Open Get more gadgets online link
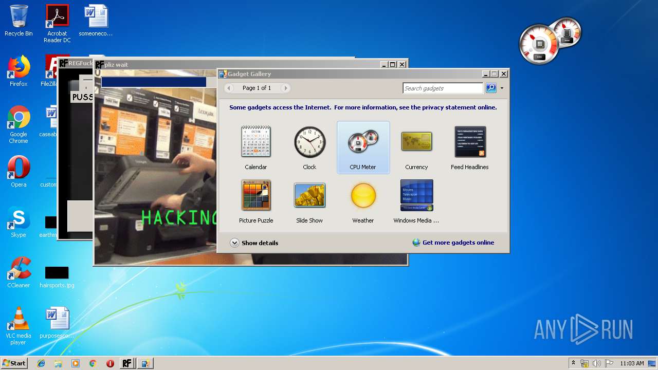 point(453,243)
